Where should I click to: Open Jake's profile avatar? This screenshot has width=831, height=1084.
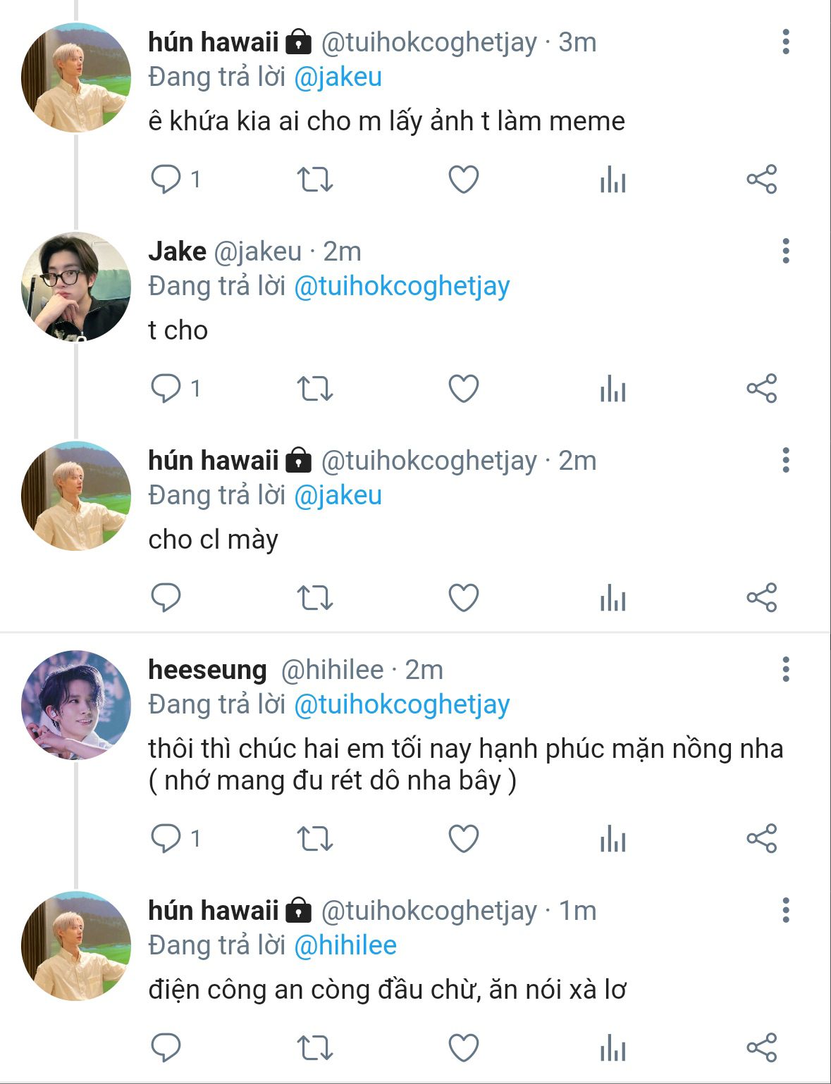tap(76, 287)
